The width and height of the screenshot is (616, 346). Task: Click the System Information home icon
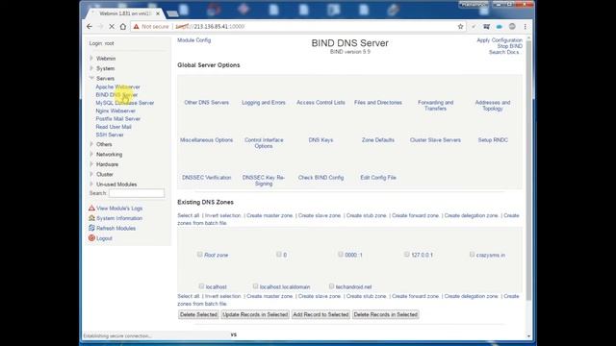(91, 218)
